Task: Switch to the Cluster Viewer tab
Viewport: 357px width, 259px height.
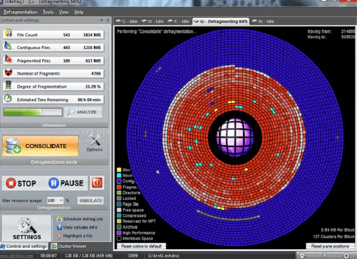Action: tap(68, 246)
